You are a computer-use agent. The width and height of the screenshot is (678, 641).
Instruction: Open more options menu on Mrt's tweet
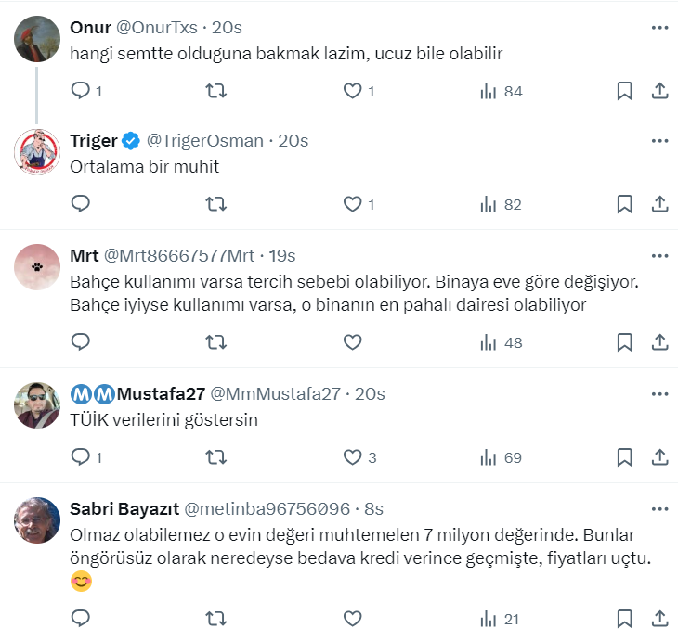[659, 256]
